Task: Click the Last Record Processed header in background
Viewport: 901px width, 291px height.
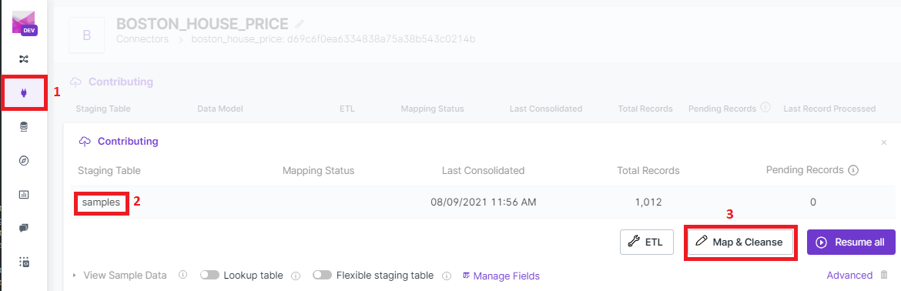Action: (x=829, y=109)
